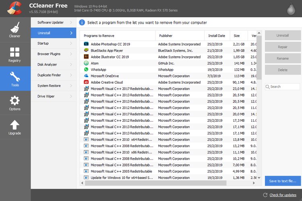Click the Visual C++ 2017 23,0 MB icon
The width and height of the screenshot is (302, 201).
click(86, 88)
